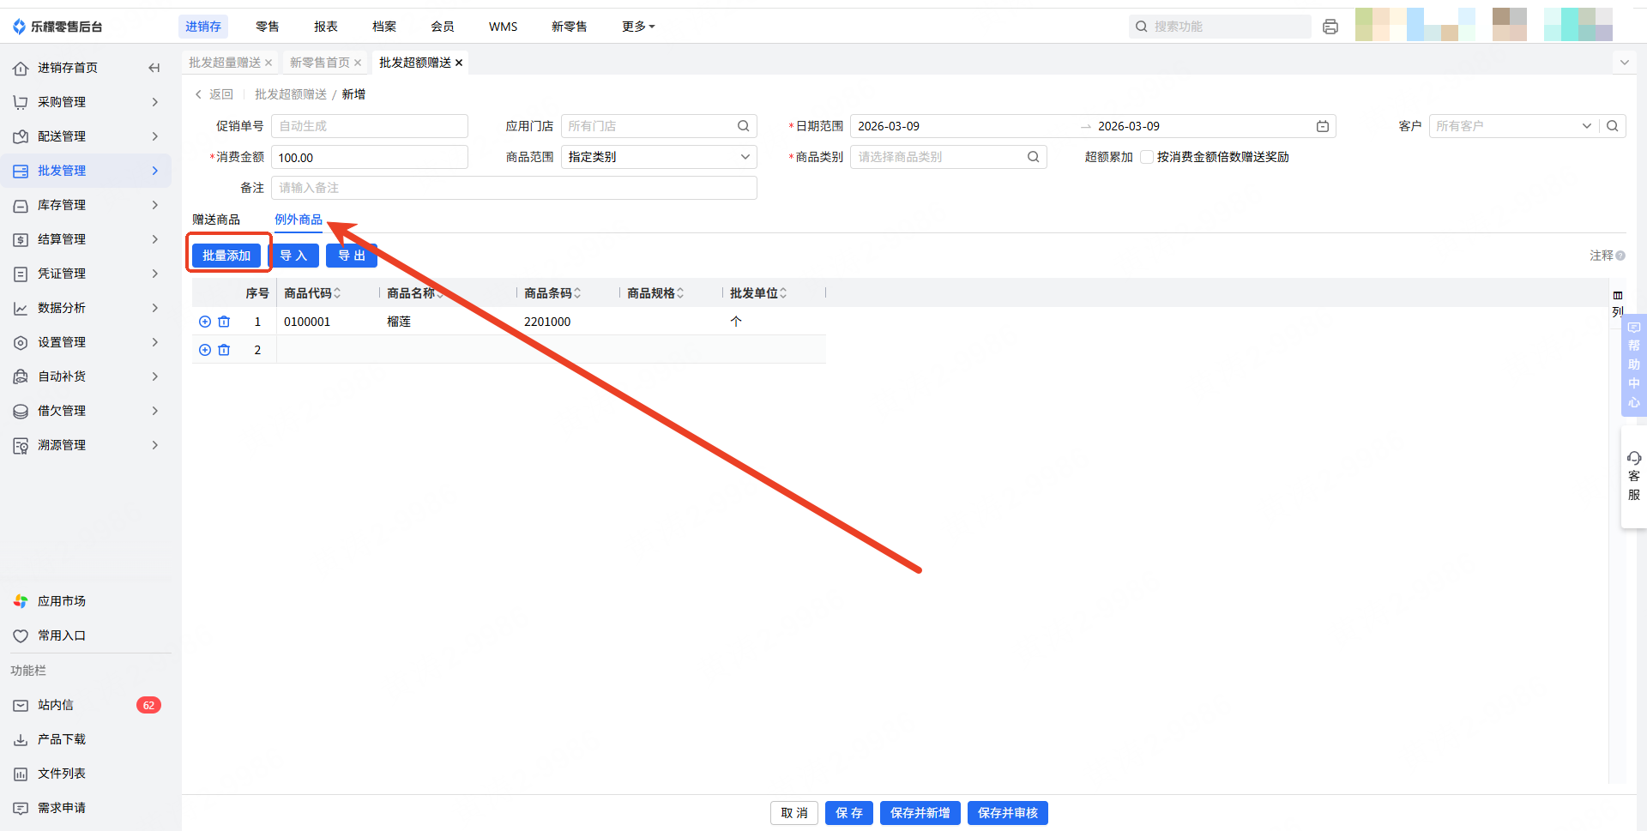
Task: Open 站内信 mail icon
Action: pyautogui.click(x=21, y=705)
